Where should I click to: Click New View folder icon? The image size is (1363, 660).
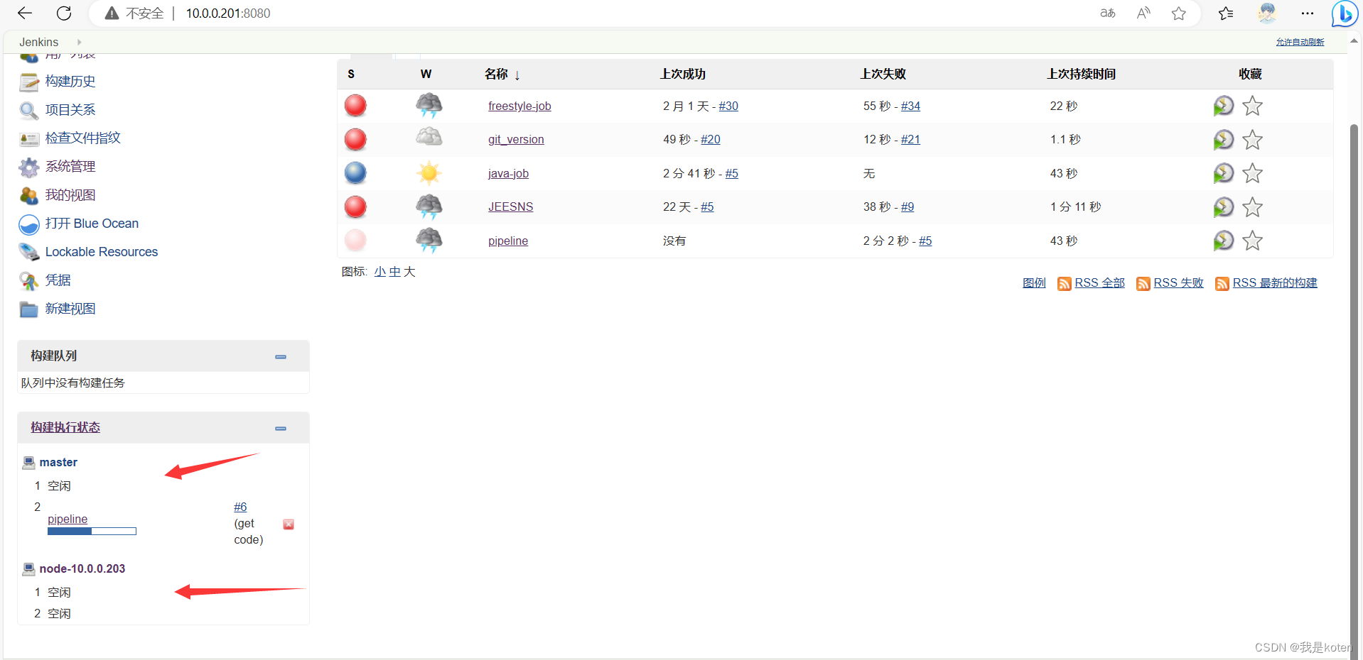29,309
